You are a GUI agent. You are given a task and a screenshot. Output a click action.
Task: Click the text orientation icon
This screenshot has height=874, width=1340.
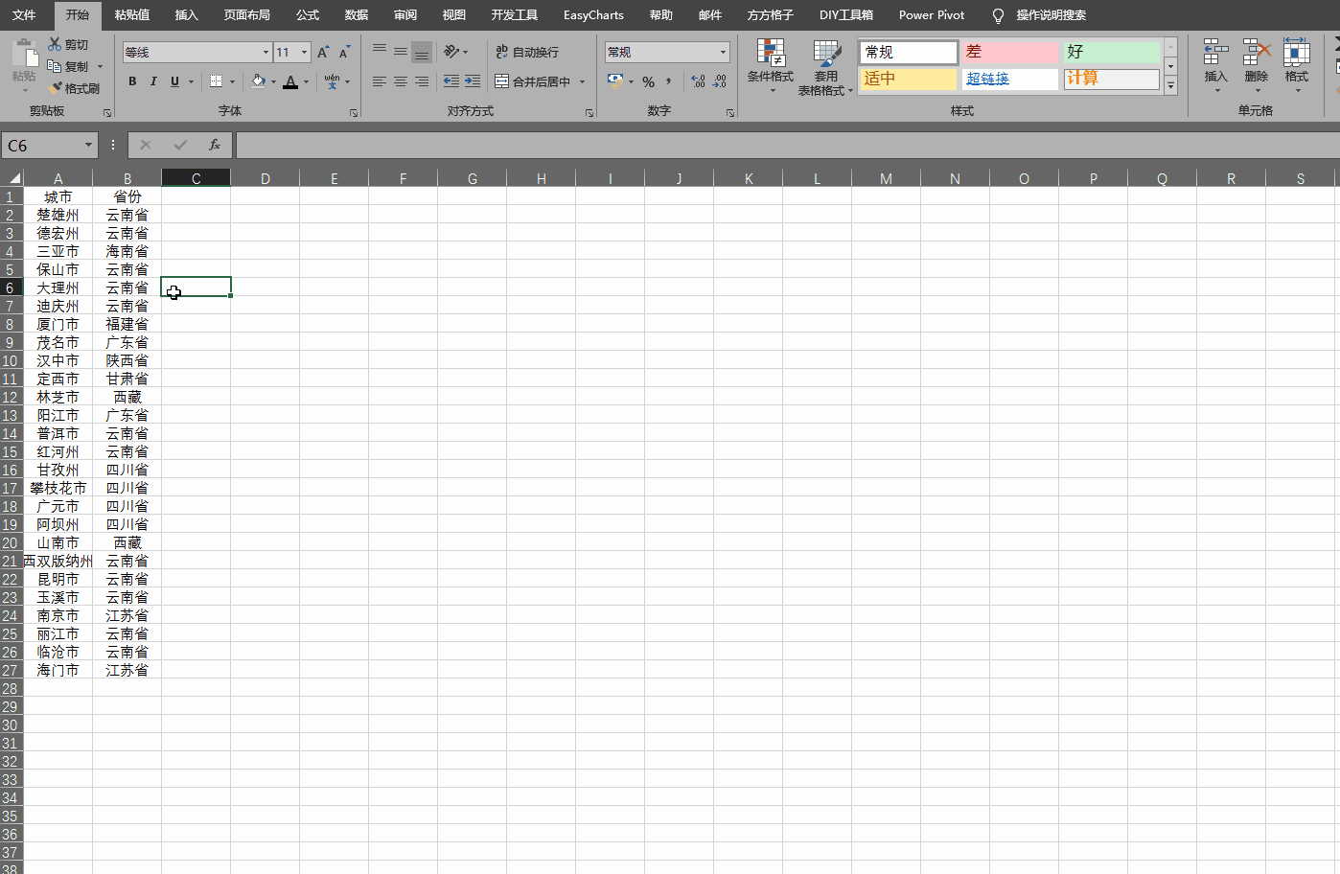(451, 52)
